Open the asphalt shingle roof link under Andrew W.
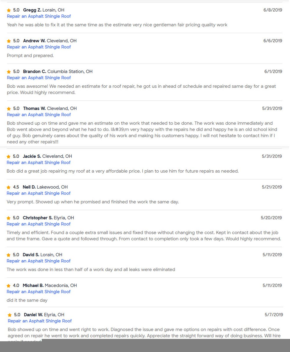 point(39,47)
